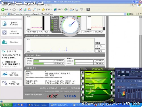
Task: Click the last dark toolbar icon after Edit
Action: (x=88, y=10)
